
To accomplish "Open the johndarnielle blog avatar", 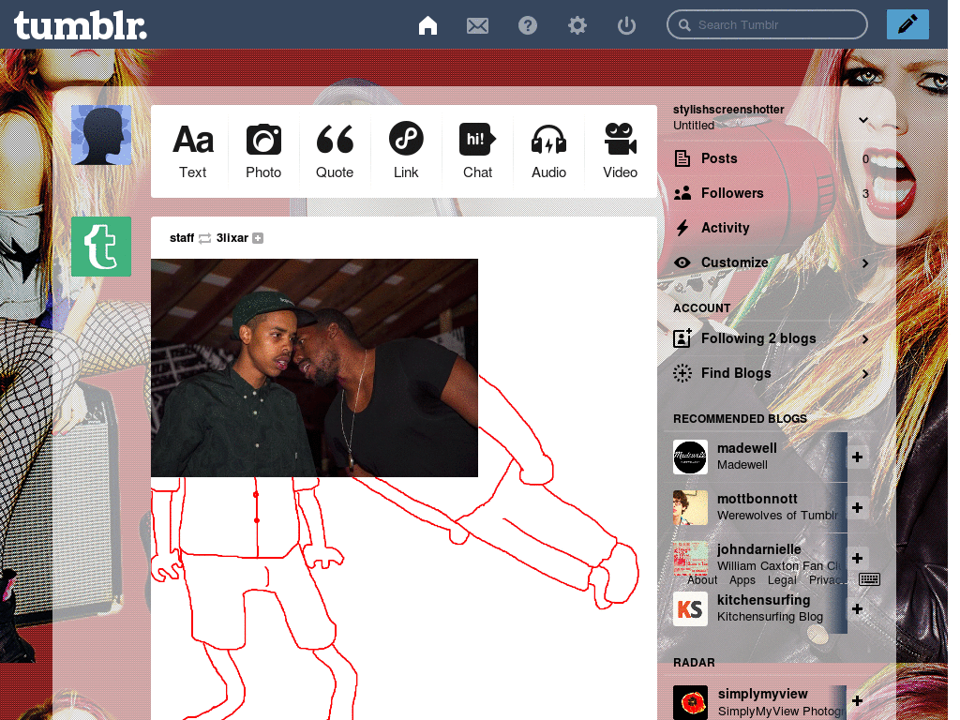I will click(x=690, y=559).
